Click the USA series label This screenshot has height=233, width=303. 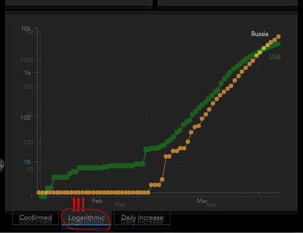tap(275, 57)
